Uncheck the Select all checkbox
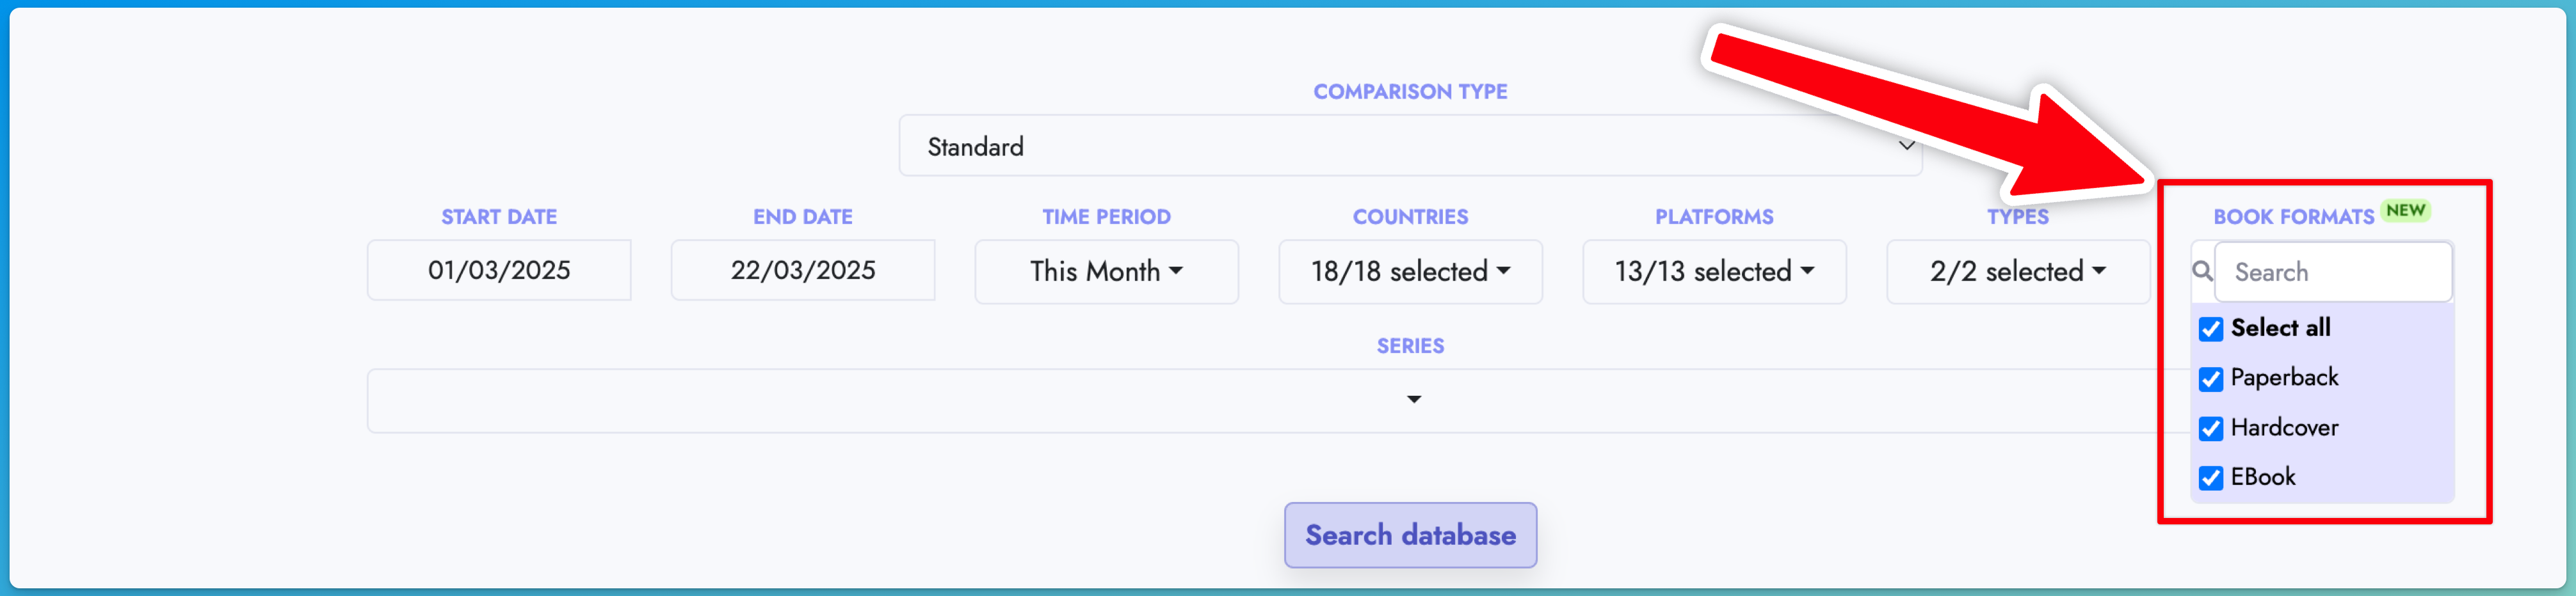 tap(2210, 329)
